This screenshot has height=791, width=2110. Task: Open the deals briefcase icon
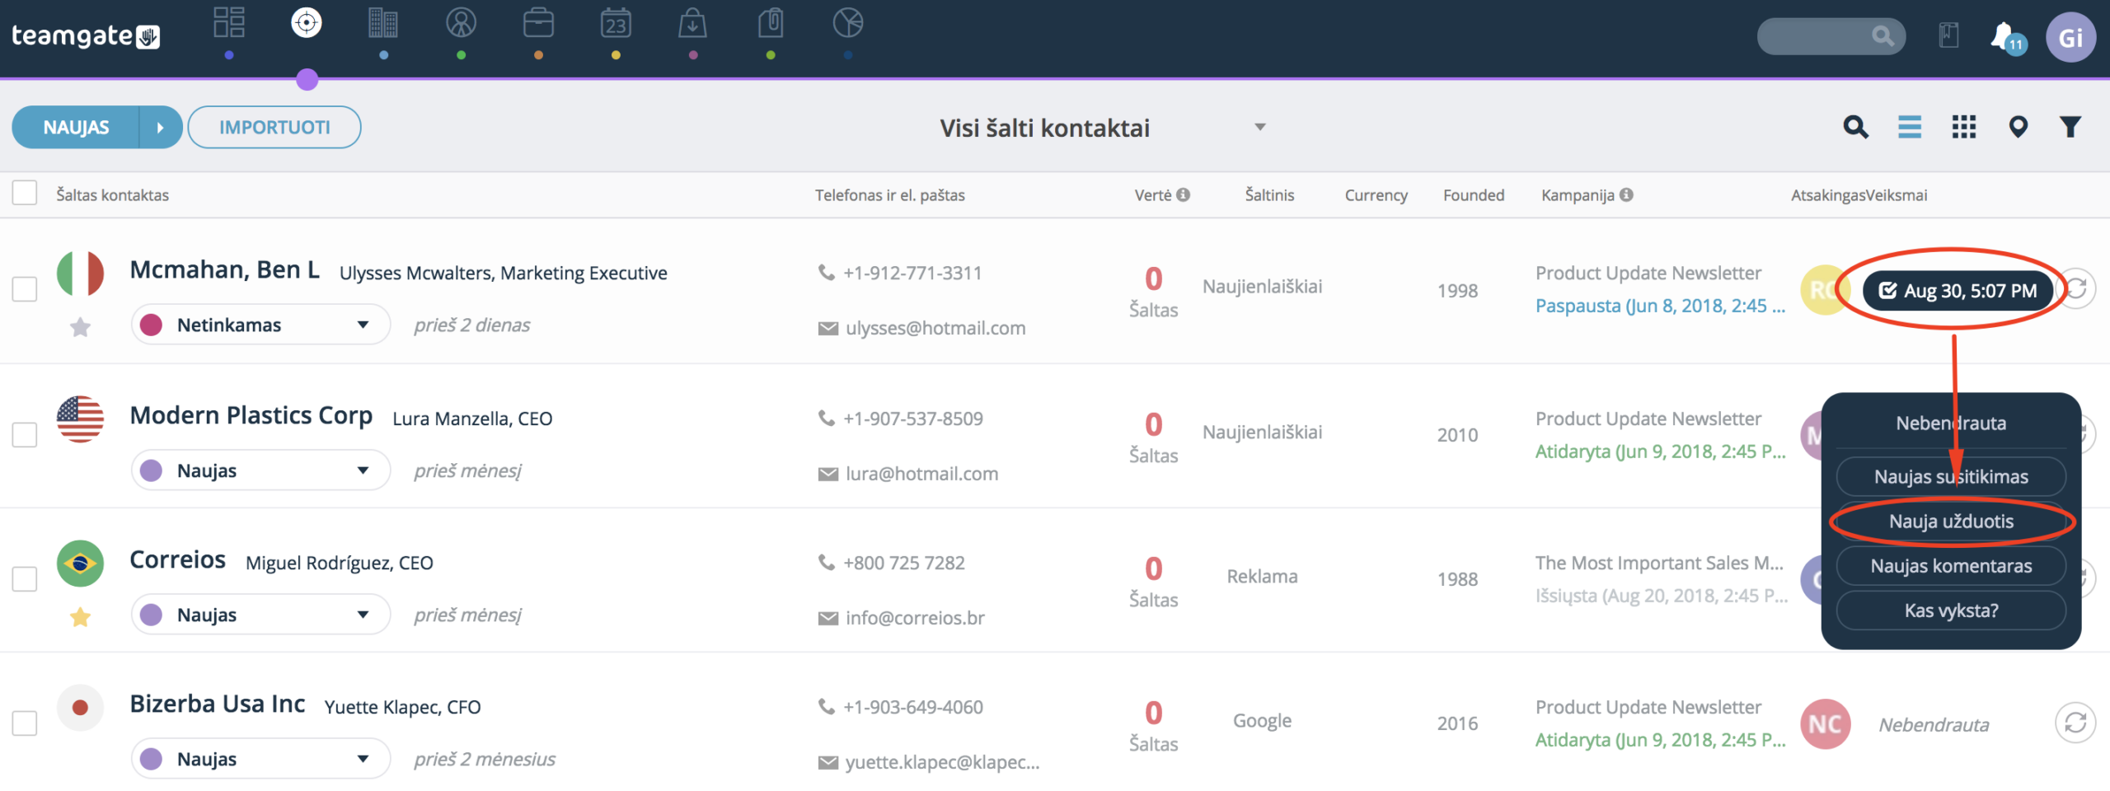point(538,23)
